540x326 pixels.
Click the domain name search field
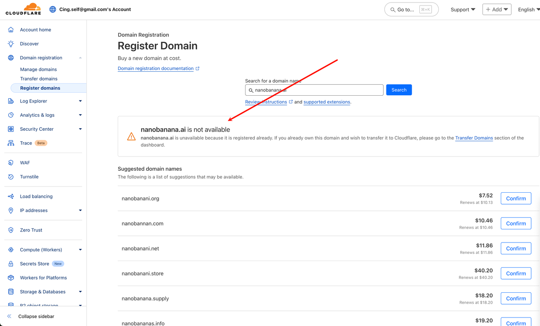point(314,90)
